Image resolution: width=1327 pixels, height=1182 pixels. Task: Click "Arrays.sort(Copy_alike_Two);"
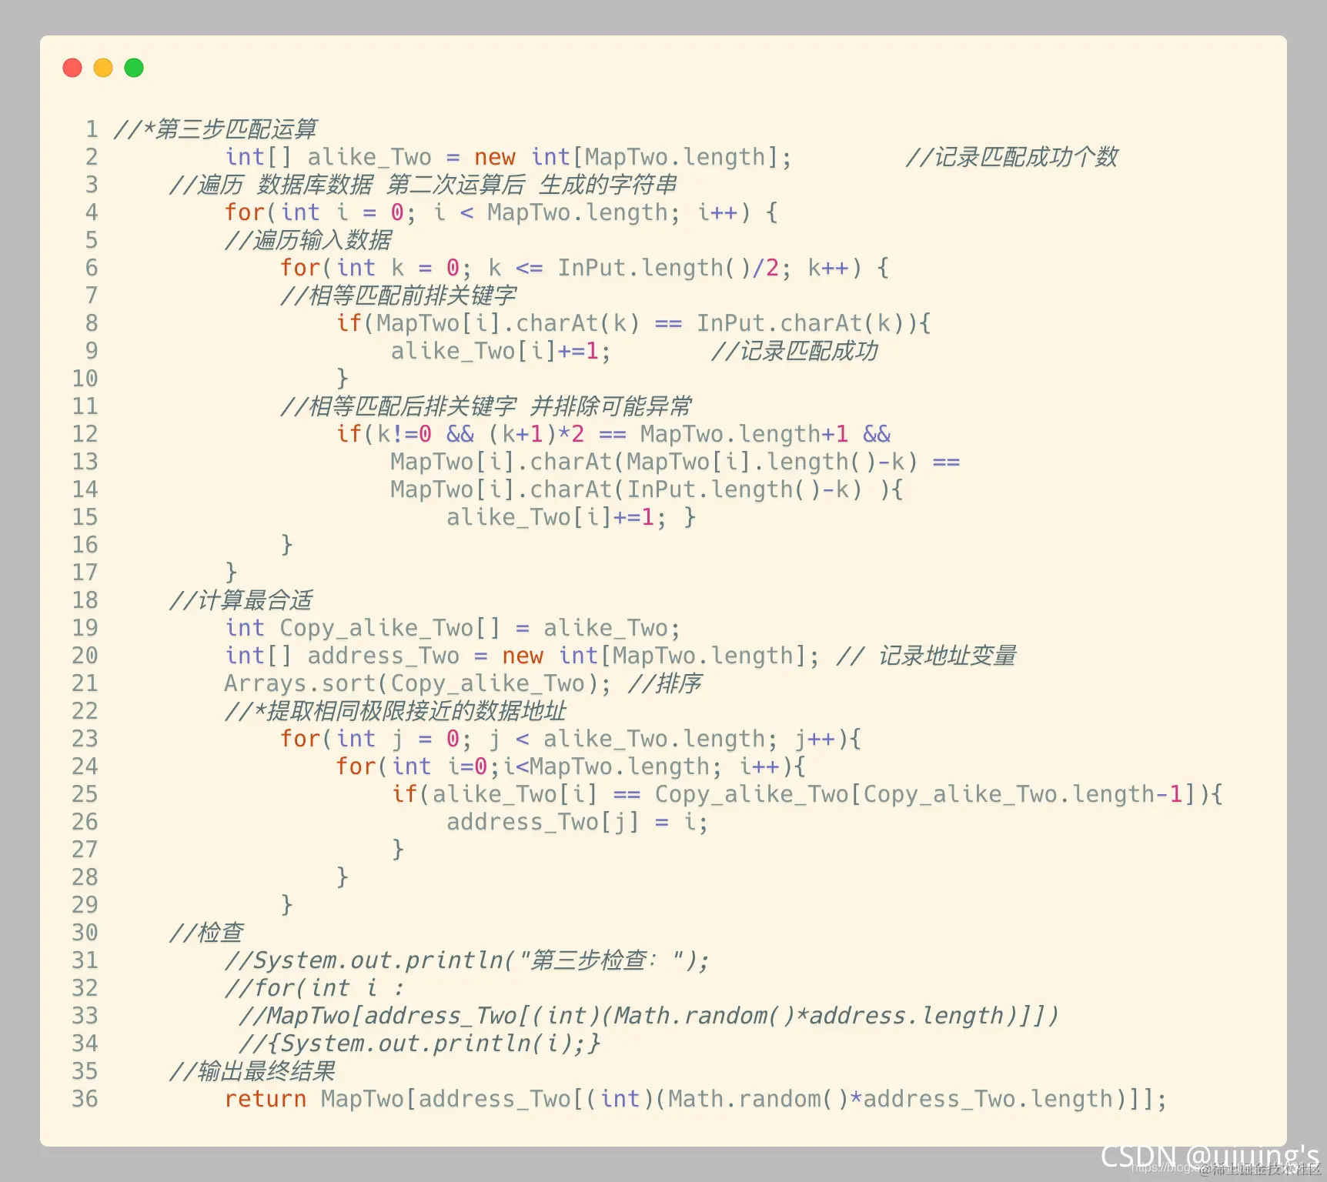click(417, 683)
